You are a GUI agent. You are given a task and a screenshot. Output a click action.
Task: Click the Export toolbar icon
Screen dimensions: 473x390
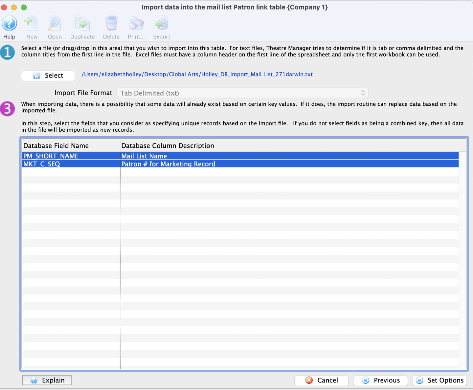click(x=162, y=24)
